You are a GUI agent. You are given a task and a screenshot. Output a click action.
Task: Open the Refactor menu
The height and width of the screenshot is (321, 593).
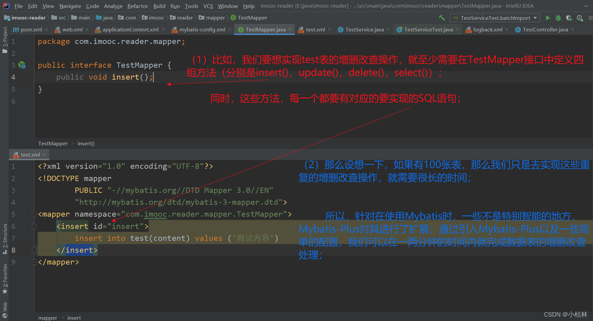(x=138, y=6)
